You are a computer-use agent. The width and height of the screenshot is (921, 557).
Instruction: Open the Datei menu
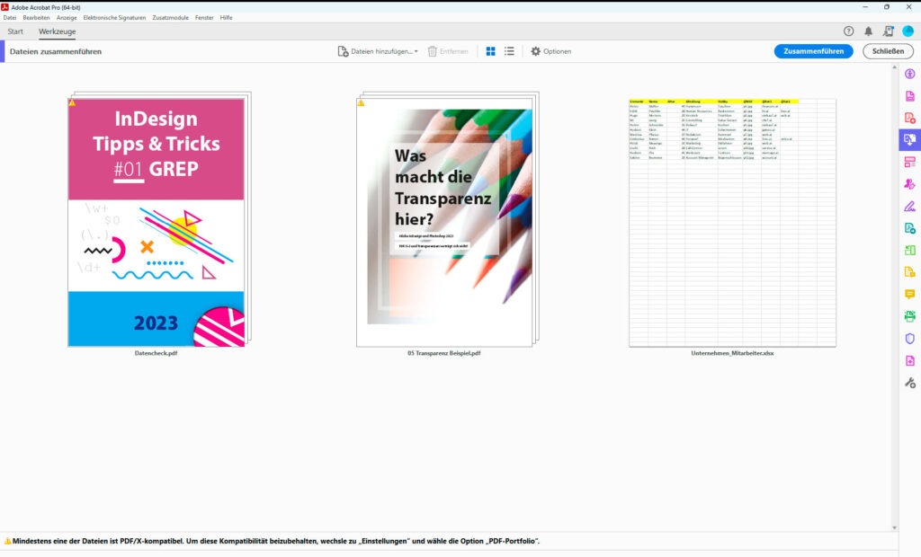(10, 18)
